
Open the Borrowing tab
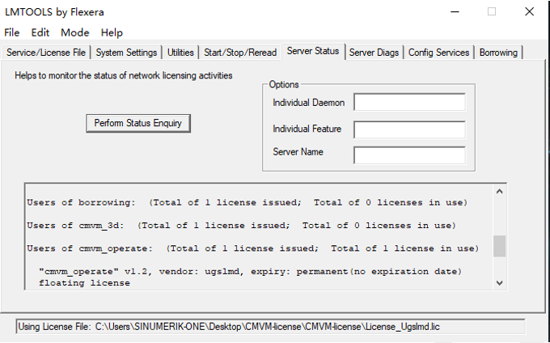498,53
